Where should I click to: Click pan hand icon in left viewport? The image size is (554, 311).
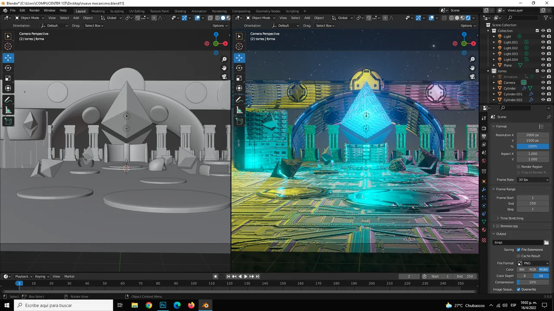[x=224, y=68]
